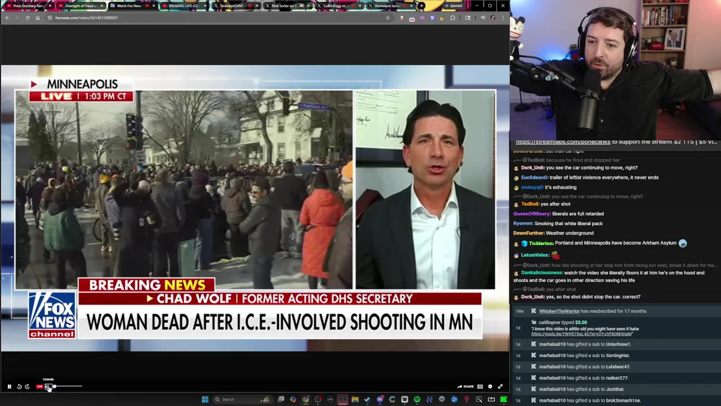Click chat username Ticklerton
Viewport: 721px width, 406px height.
(541, 243)
